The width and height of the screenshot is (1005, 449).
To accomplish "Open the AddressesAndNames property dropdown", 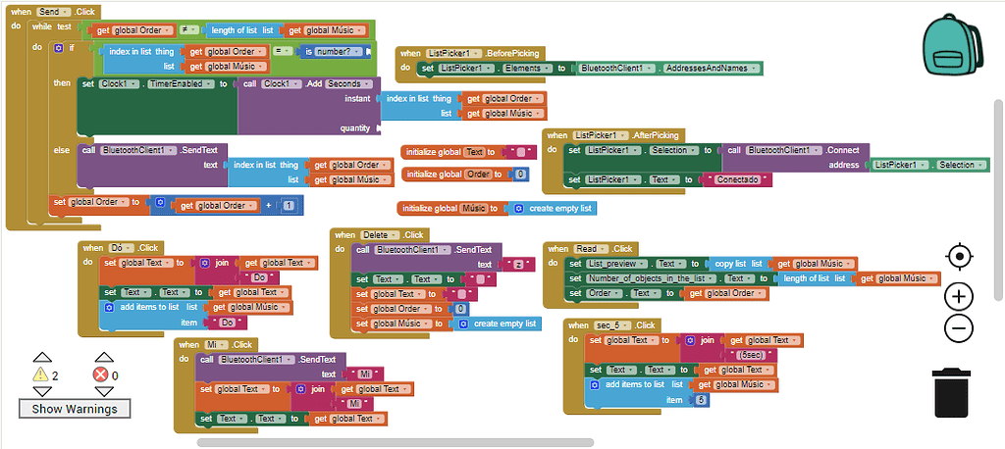I will pos(711,68).
